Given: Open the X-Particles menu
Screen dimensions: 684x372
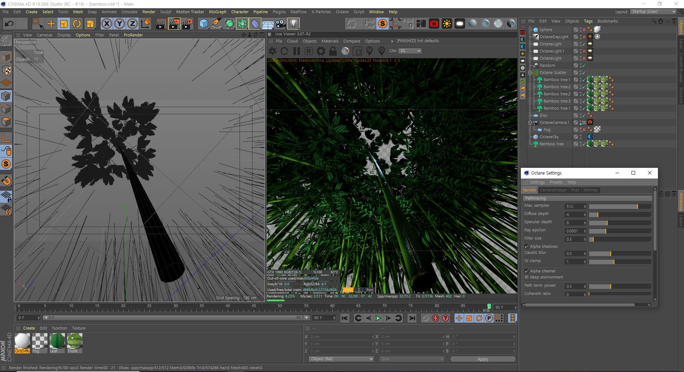Looking at the screenshot, I should [x=321, y=12].
